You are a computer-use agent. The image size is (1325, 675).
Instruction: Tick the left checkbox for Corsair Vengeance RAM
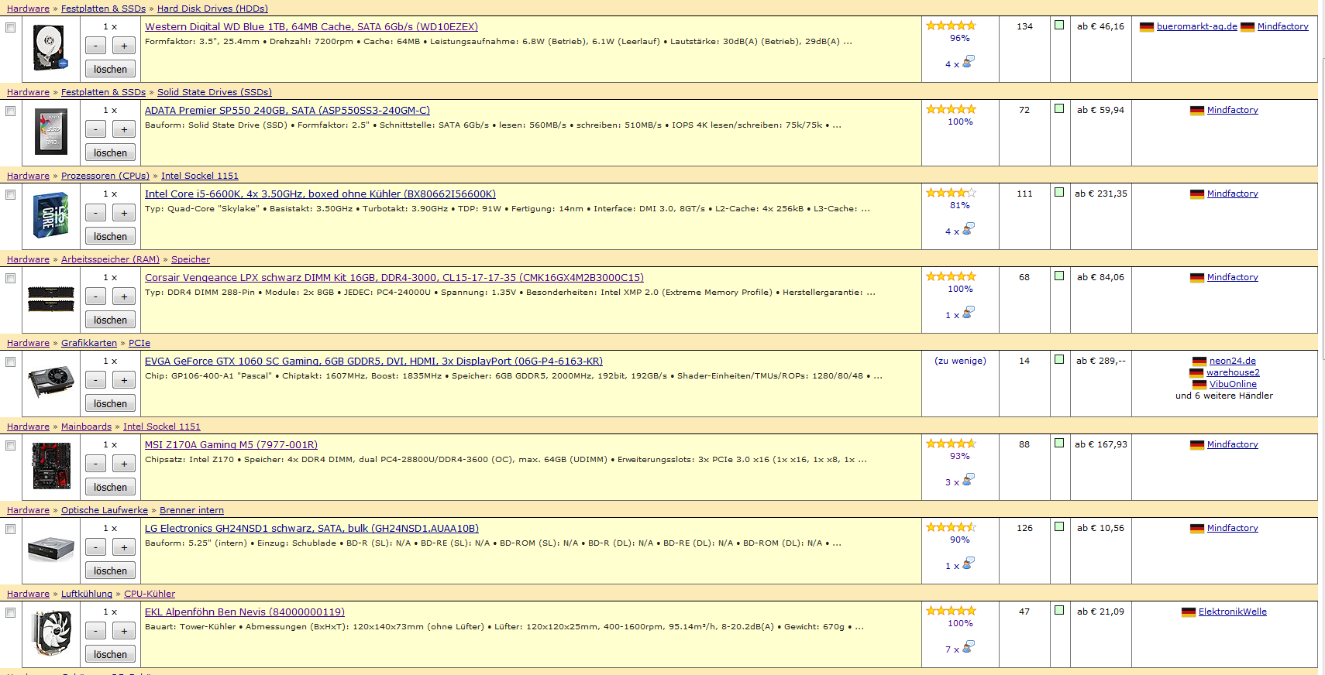tap(10, 278)
